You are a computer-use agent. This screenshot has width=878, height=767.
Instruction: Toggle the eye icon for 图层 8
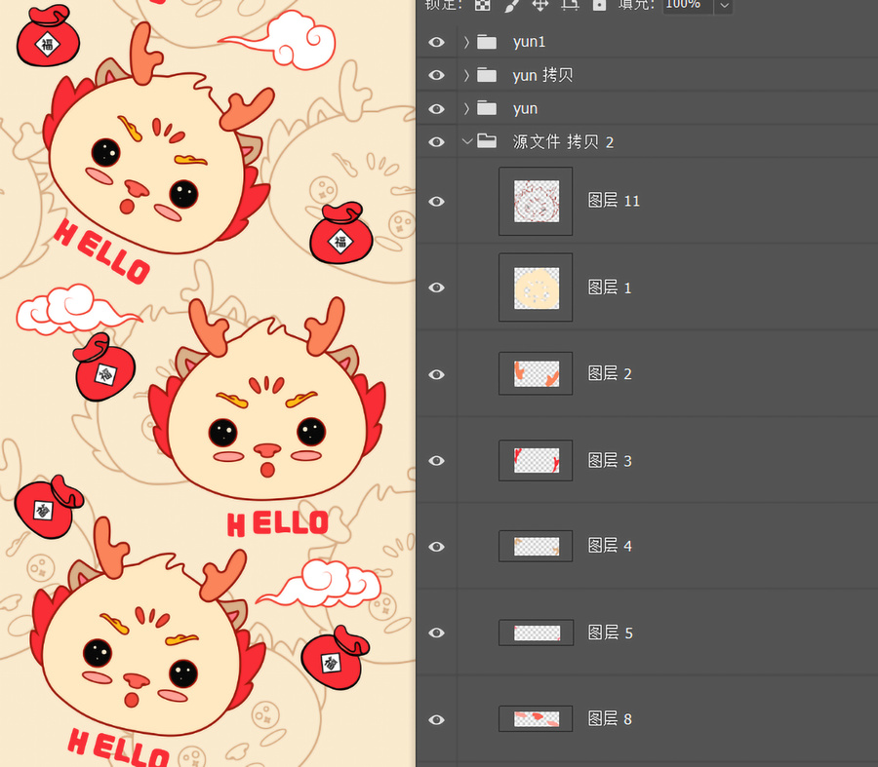437,719
